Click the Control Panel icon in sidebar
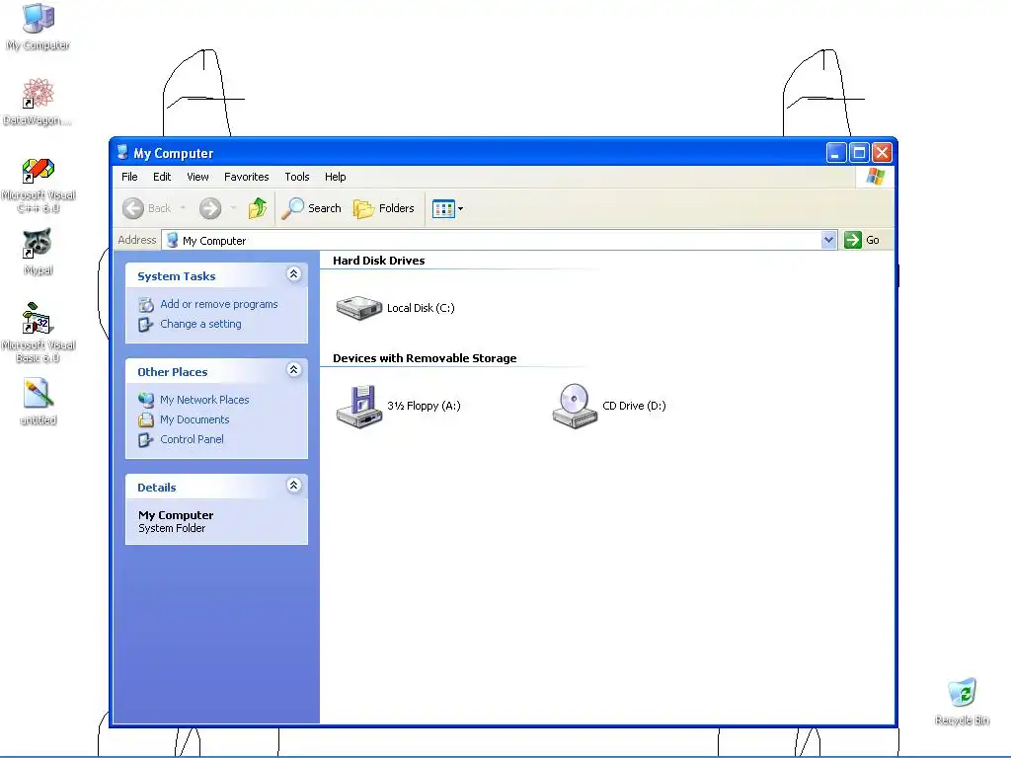Viewport: 1011px width, 758px height. (146, 439)
